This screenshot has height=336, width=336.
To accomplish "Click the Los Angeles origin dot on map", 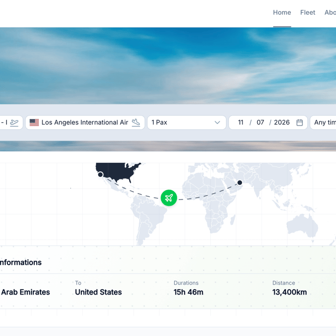I will [x=100, y=174].
